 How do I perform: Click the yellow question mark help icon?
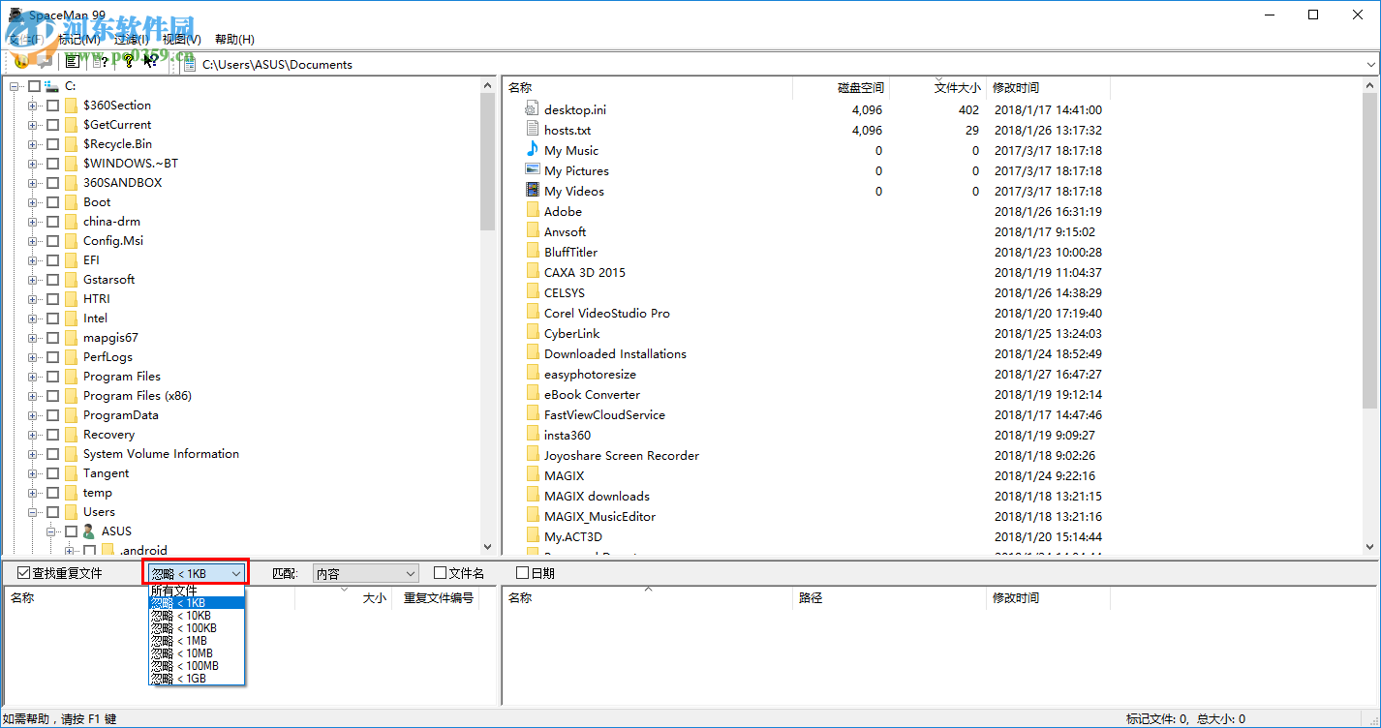point(128,62)
